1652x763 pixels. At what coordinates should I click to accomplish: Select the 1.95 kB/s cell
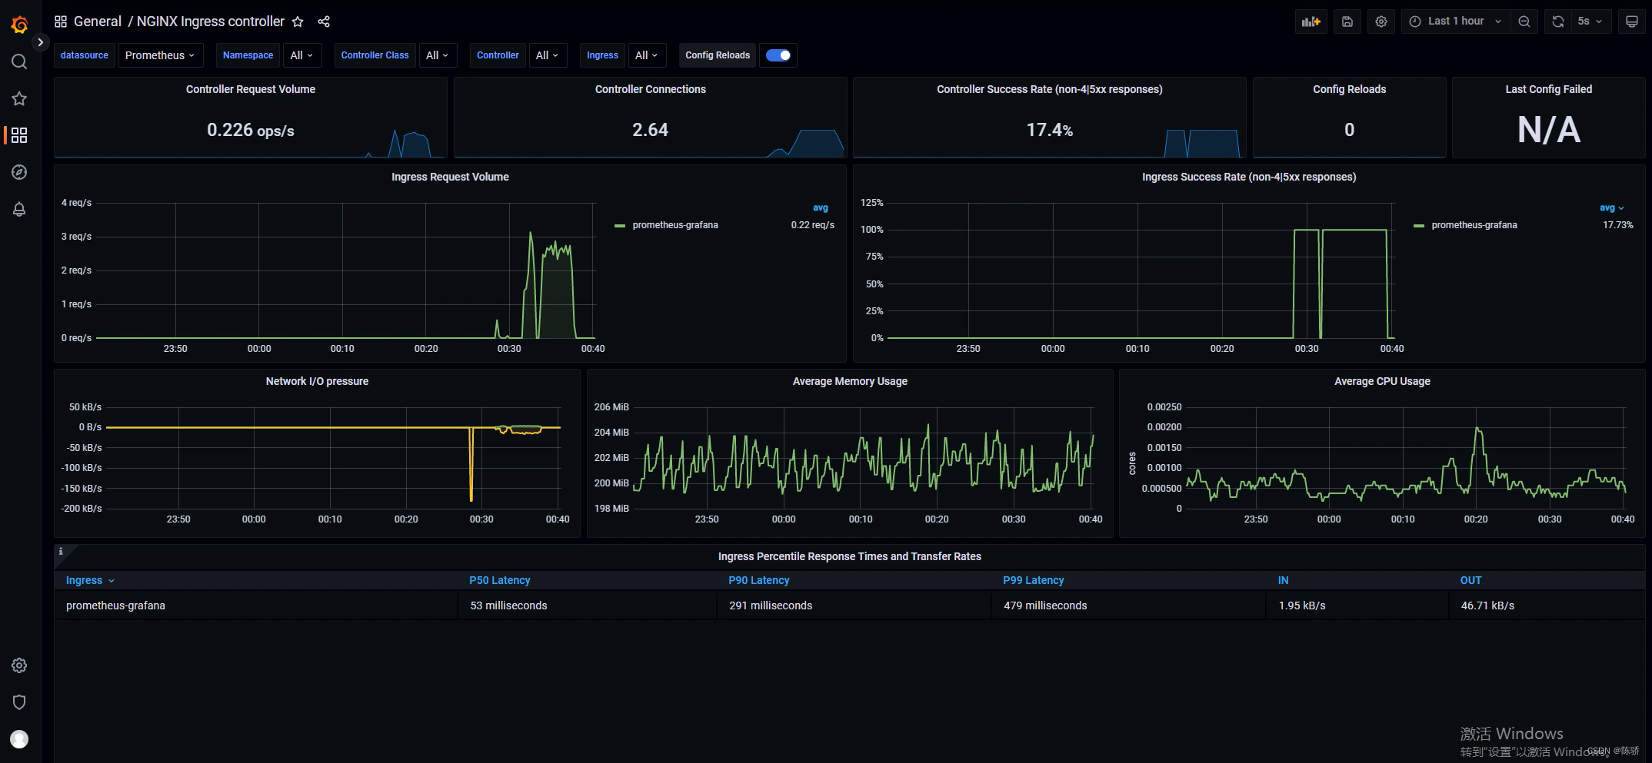[x=1357, y=605]
